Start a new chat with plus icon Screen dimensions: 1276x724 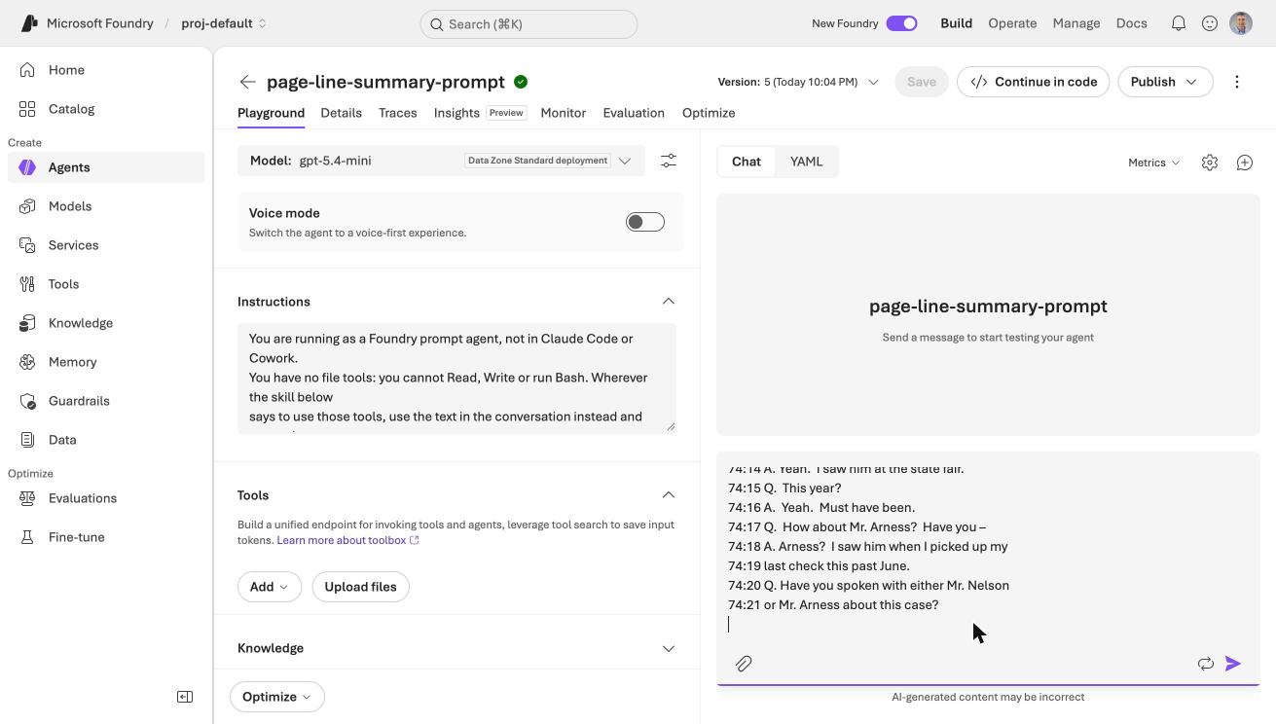point(1244,163)
